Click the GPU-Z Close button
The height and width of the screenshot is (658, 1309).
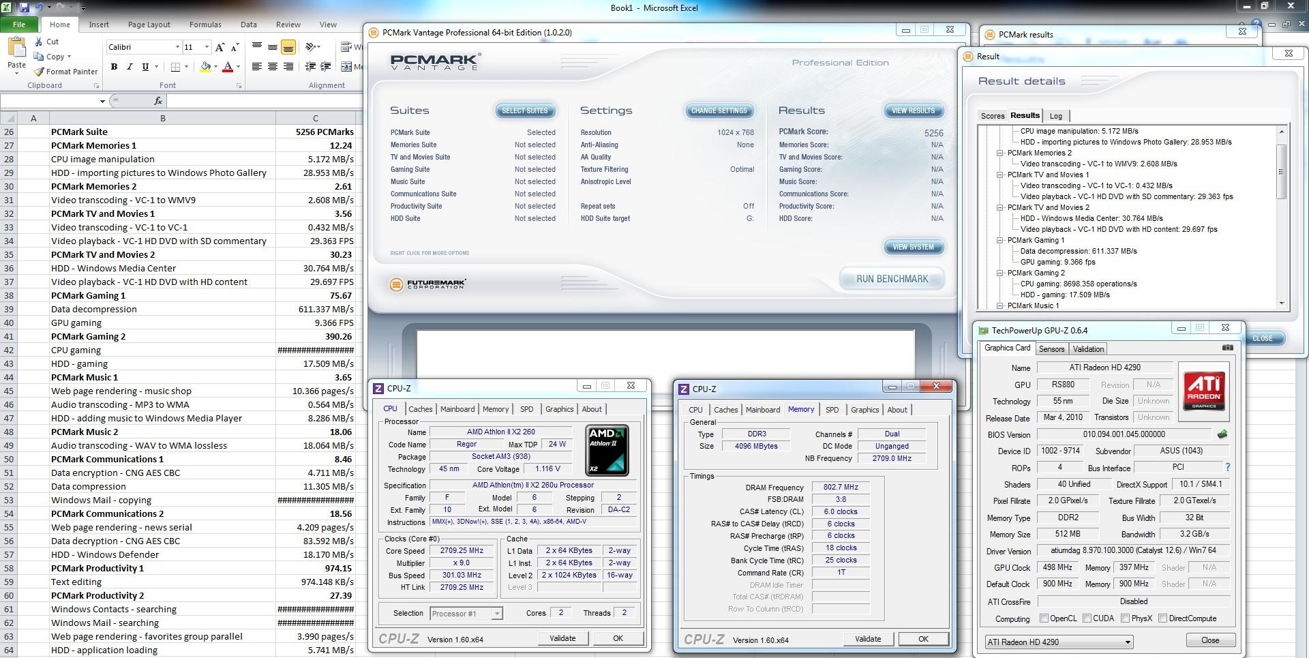(1210, 640)
